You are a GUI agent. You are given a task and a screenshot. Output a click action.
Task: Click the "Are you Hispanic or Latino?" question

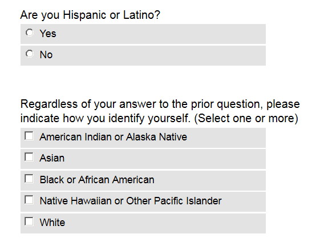pyautogui.click(x=90, y=15)
